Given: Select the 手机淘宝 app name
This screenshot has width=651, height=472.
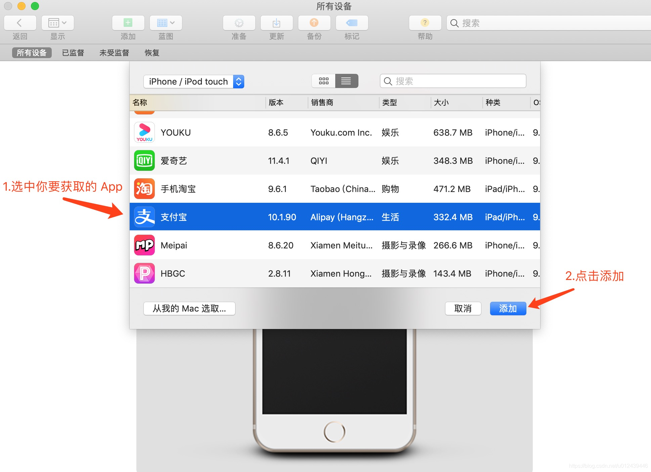Looking at the screenshot, I should click(178, 189).
